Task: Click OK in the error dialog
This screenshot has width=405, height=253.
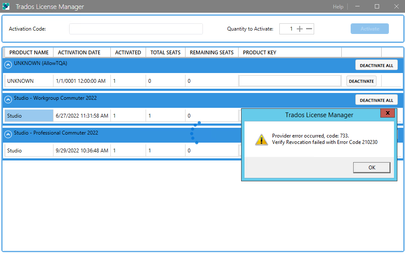Action: (372, 168)
